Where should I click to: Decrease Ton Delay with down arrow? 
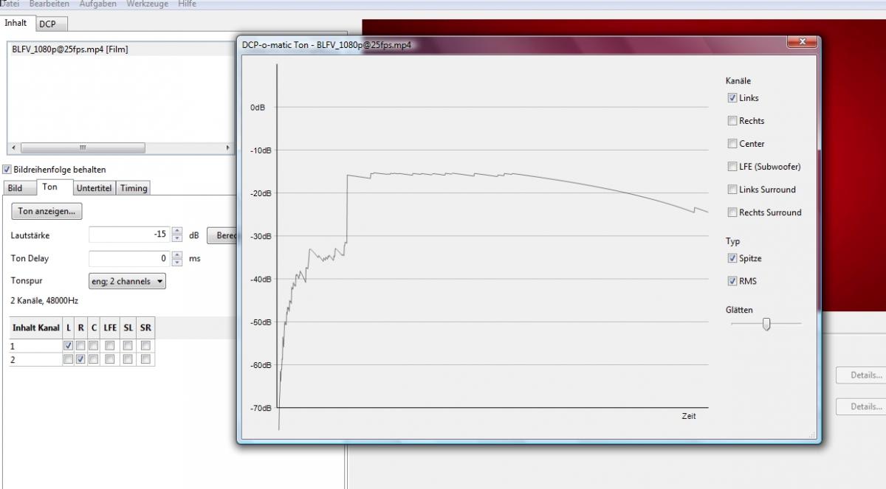[x=176, y=263]
